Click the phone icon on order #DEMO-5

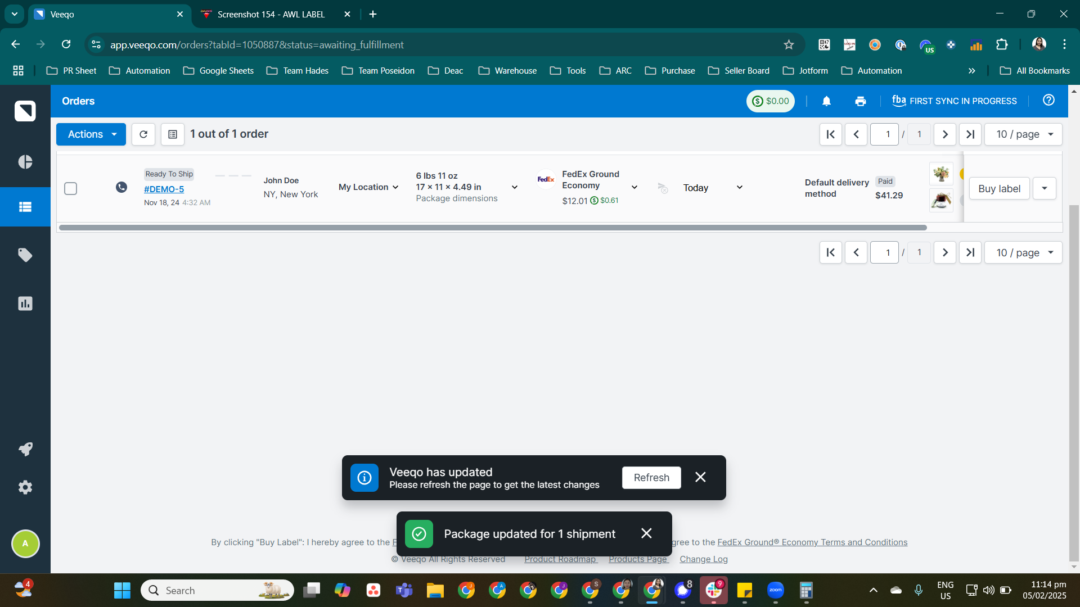point(121,187)
